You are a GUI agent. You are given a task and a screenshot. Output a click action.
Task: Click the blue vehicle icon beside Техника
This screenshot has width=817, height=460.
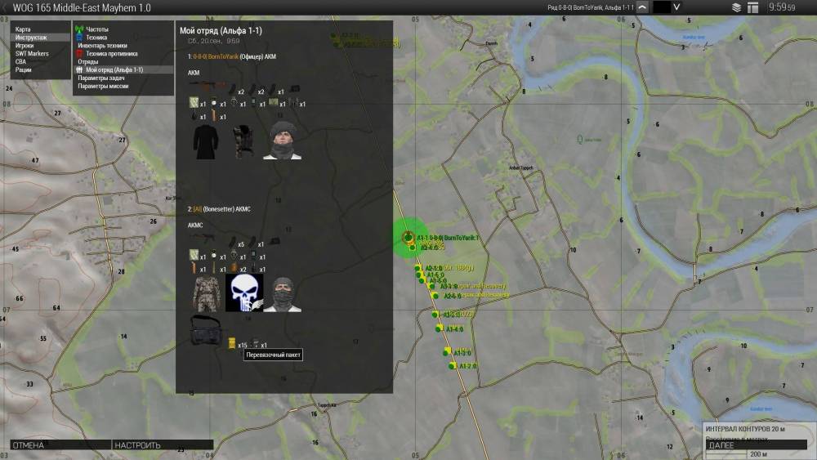coord(79,38)
